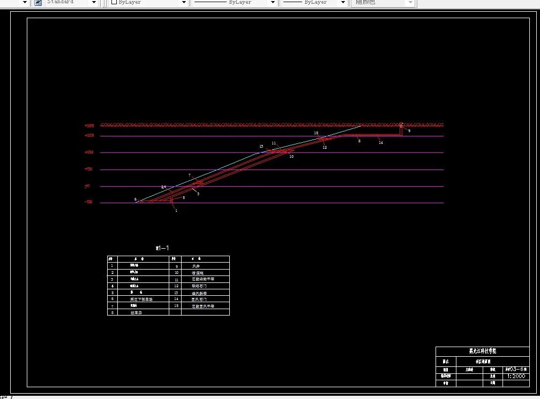Select callout number 13 in section drawing
Viewport: 540px width, 399px height.
(261, 147)
